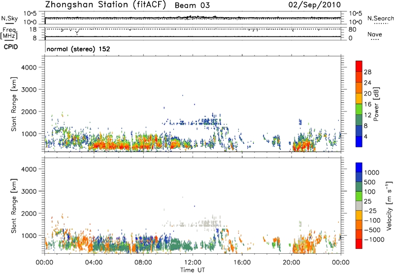The width and height of the screenshot is (394, 273).
Task: Click the '16' label on Power colorbar
Action: [367, 104]
